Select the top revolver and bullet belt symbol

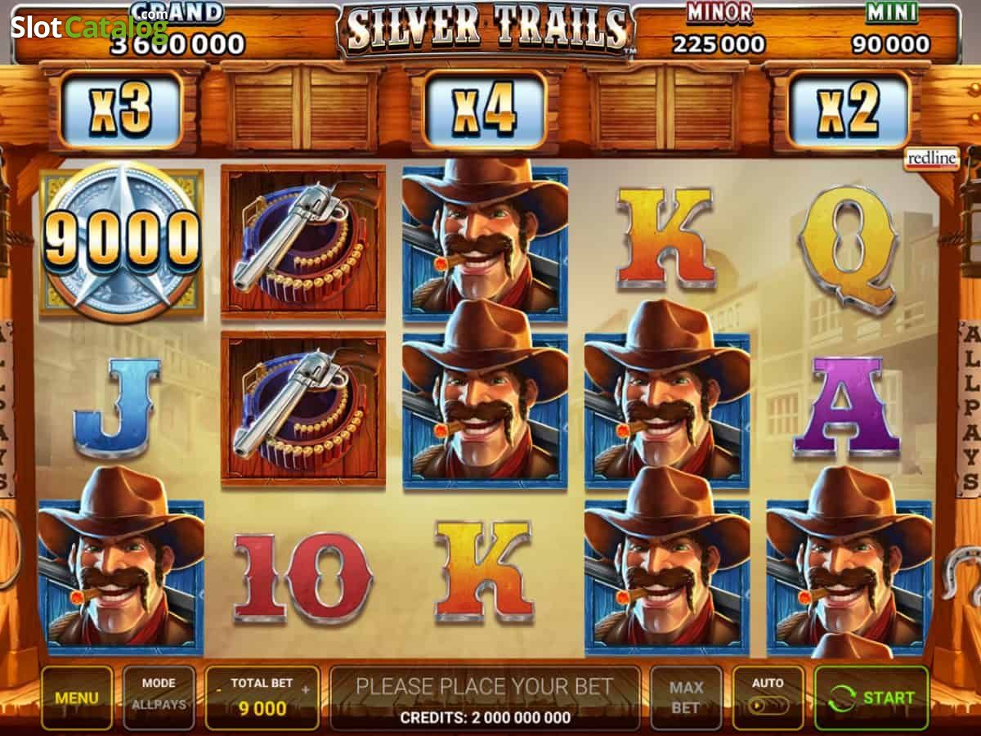(303, 241)
